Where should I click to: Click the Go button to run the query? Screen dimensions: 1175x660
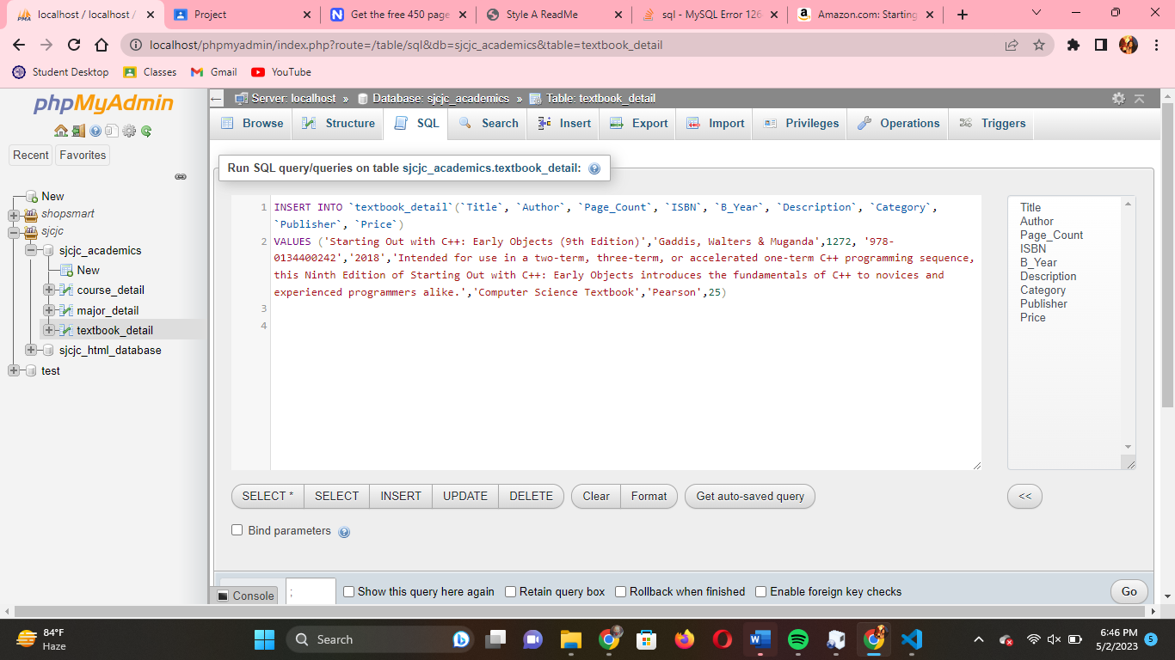(1128, 591)
